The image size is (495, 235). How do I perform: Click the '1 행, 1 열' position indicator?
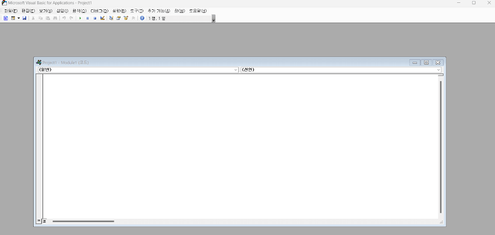tap(157, 18)
